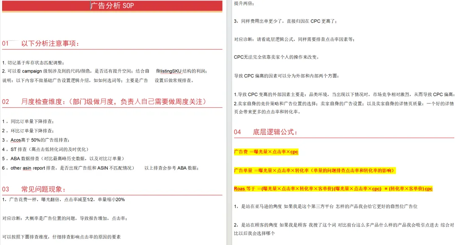458x245 pixels.
Task: Click line '对应诊断:大概率是广告位置的问题'
Action: point(64,218)
